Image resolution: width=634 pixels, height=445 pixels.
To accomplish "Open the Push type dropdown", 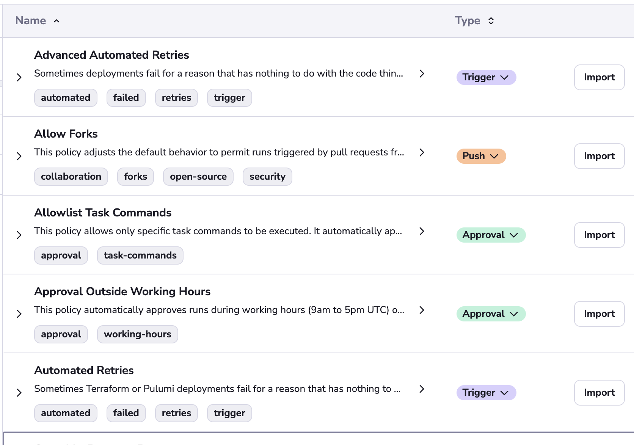I will [x=481, y=156].
